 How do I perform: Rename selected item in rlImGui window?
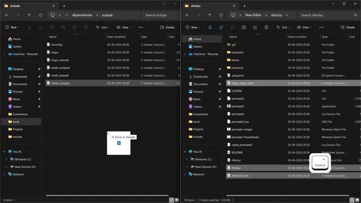click(x=244, y=28)
